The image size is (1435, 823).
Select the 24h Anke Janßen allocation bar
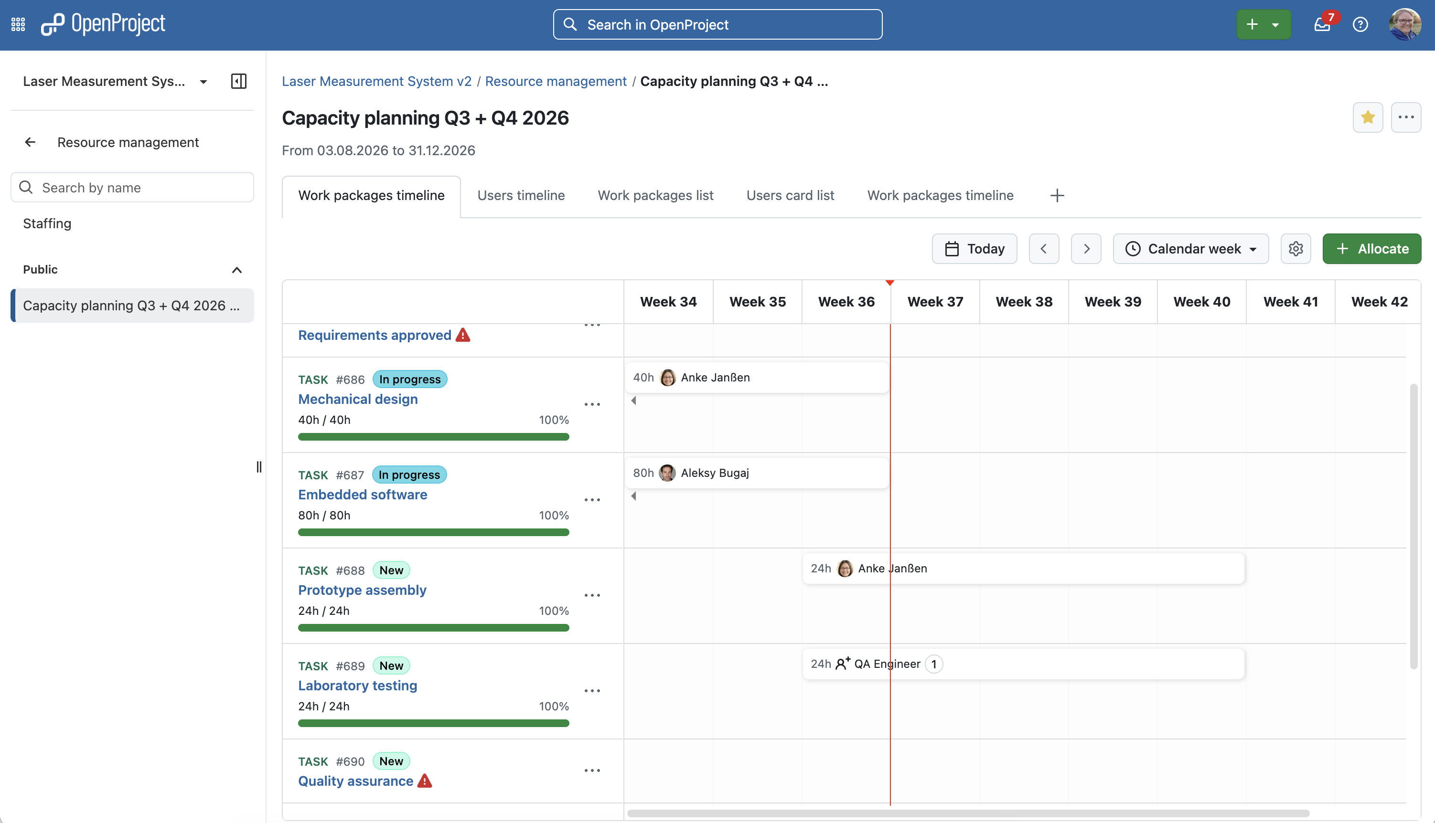1023,569
